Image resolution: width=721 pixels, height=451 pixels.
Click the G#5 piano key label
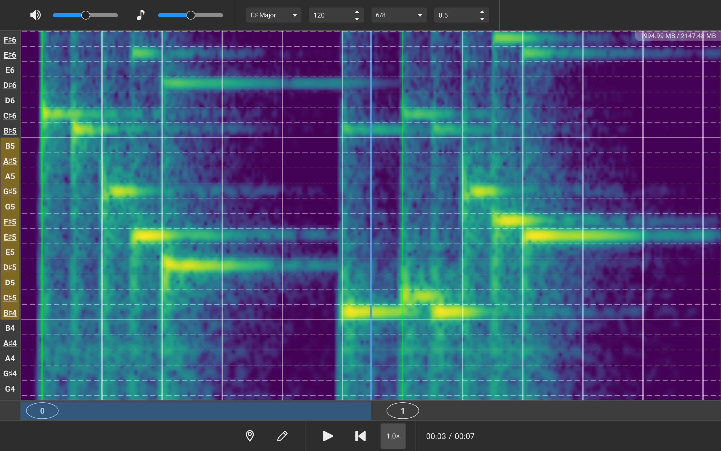(10, 191)
